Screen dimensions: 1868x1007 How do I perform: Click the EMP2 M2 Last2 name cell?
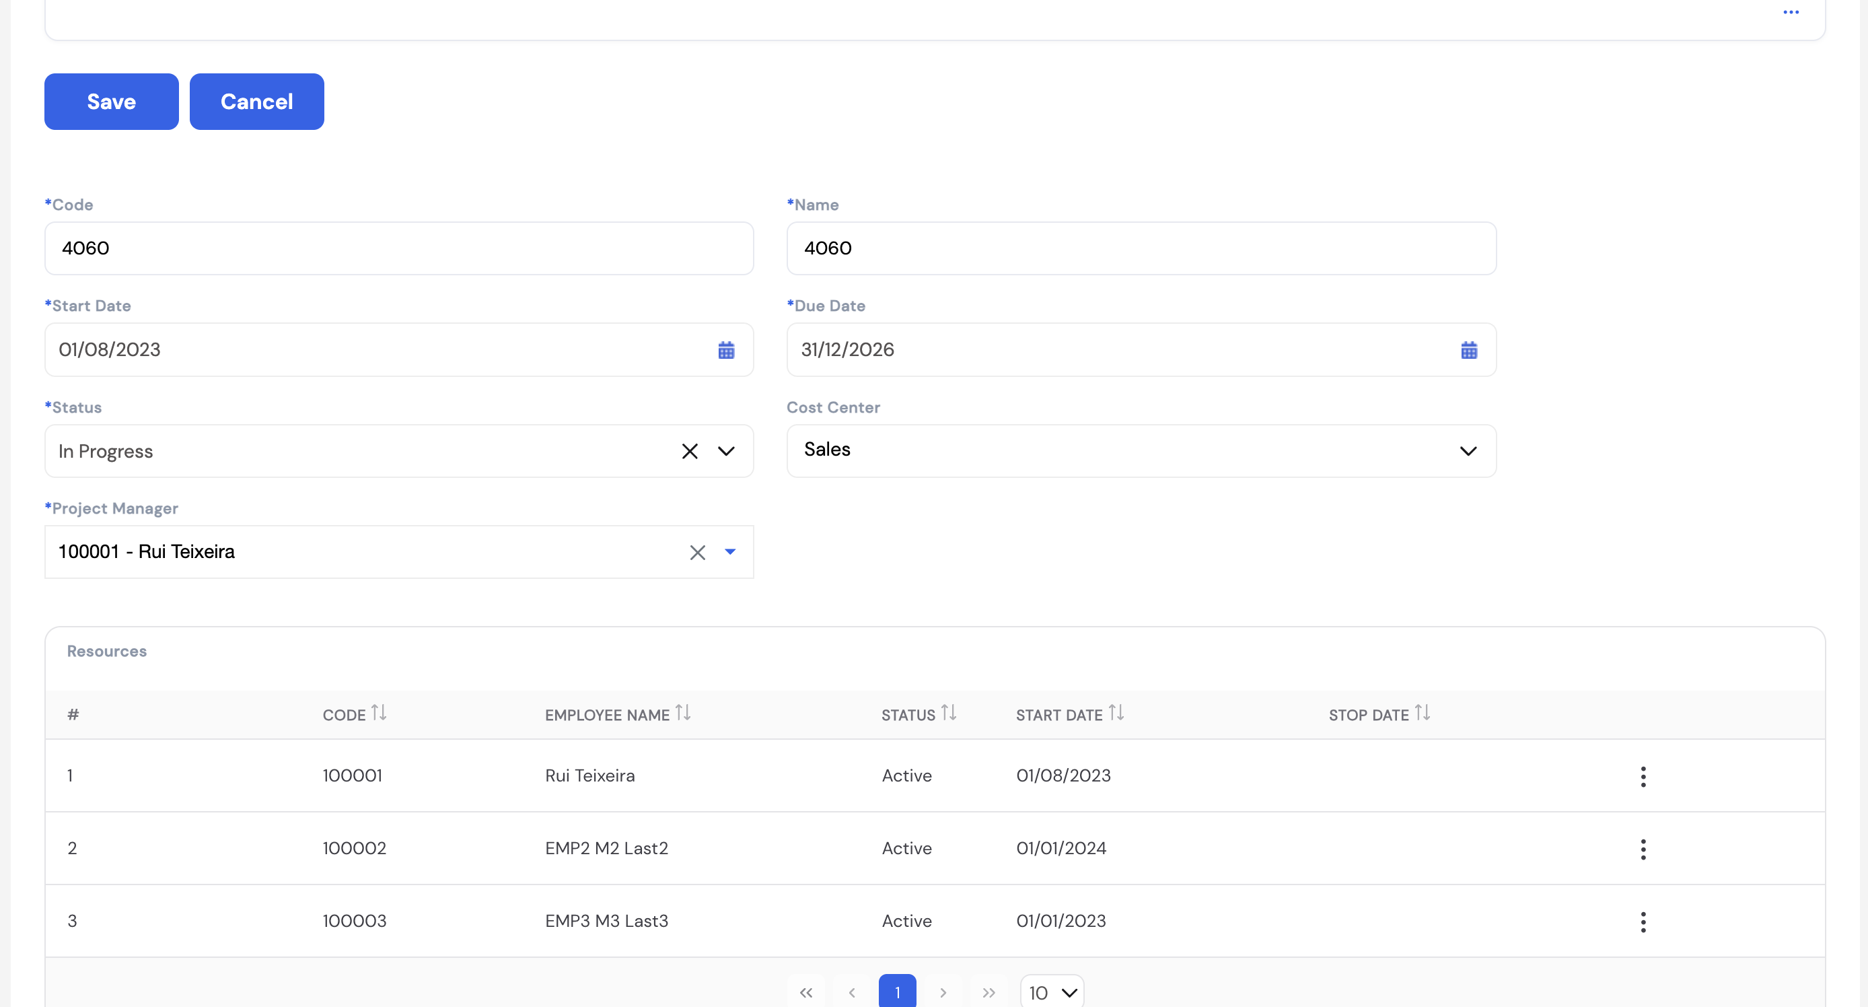point(606,848)
